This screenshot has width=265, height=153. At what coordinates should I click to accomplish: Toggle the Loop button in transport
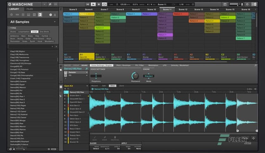pos(104,4)
